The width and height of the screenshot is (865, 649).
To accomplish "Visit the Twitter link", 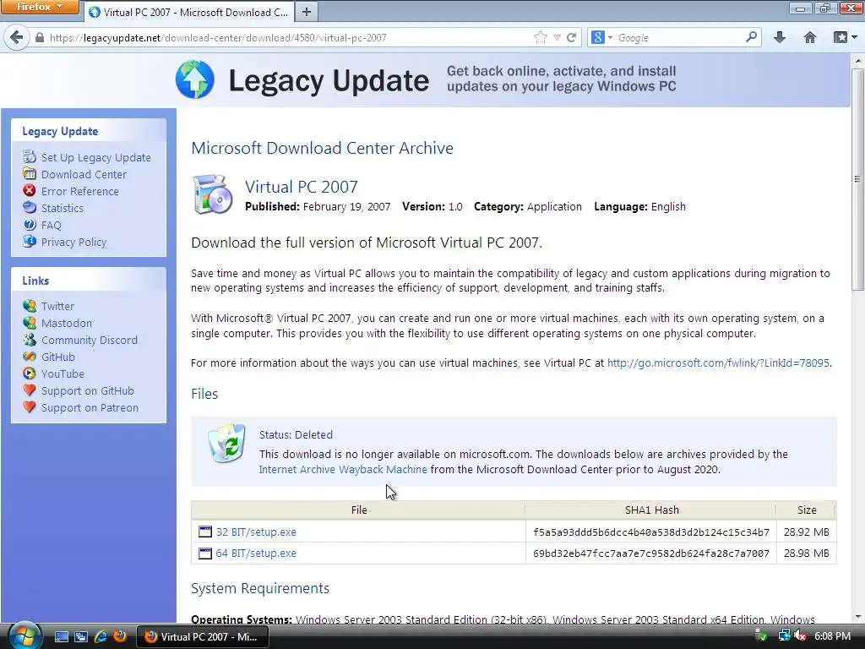I will [57, 306].
